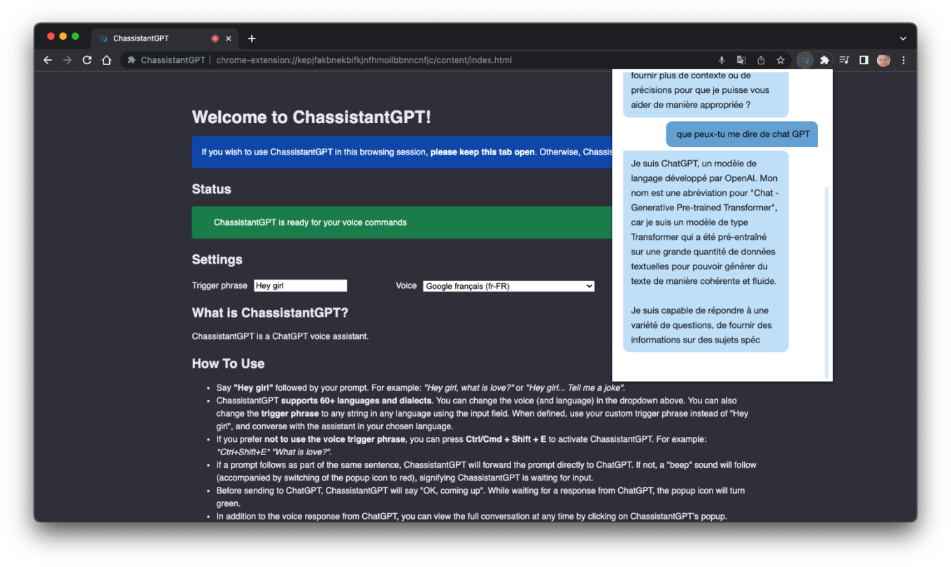Click the share page icon
The width and height of the screenshot is (951, 567).
pos(761,60)
